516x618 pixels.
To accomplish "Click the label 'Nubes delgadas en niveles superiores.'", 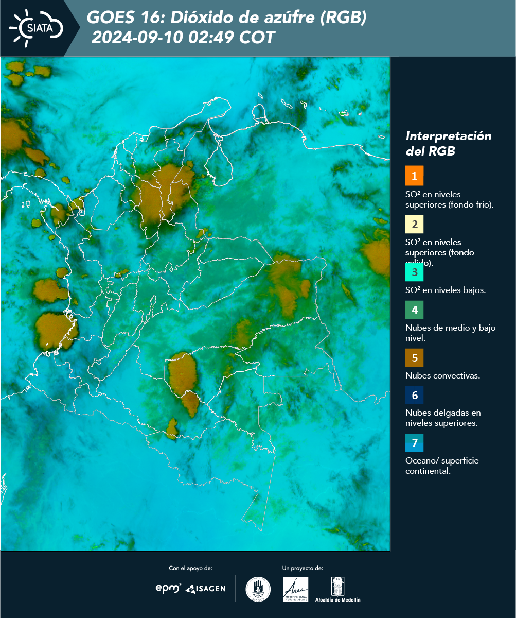I will coord(442,418).
